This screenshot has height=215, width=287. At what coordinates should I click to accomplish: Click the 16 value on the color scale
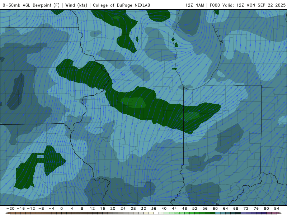103,209
